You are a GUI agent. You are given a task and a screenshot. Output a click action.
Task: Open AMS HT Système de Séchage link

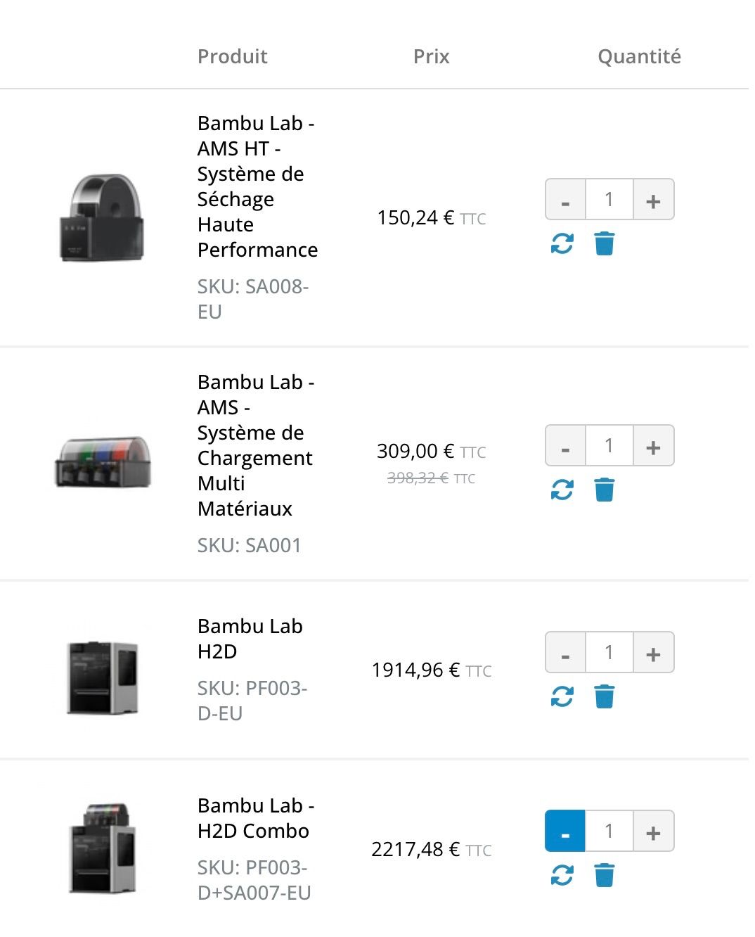(257, 186)
